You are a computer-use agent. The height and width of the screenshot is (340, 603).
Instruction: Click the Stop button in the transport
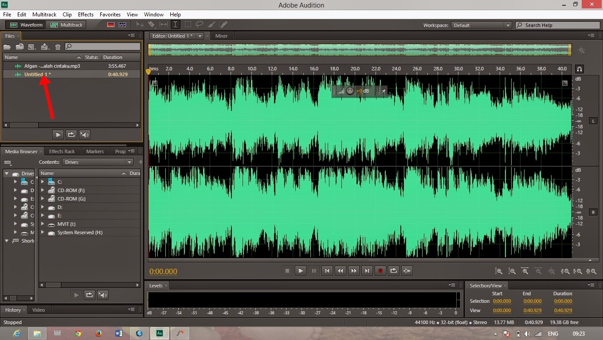[x=287, y=271]
